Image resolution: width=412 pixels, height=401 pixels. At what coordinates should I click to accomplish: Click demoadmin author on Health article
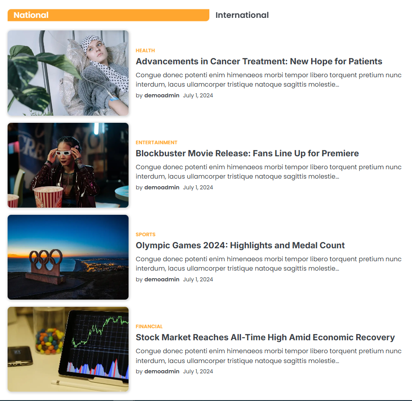coord(162,96)
